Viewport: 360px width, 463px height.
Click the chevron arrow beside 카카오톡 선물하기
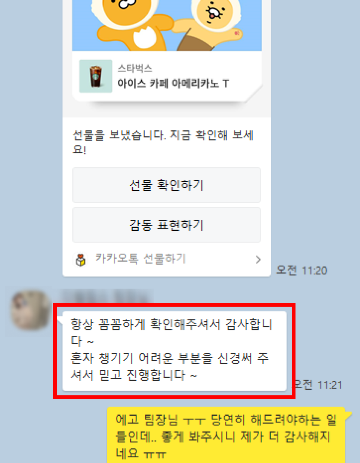258,259
